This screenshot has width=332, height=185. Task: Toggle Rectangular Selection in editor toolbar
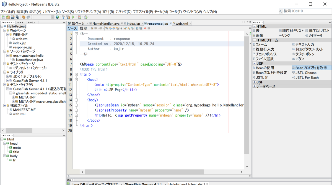coord(121,28)
